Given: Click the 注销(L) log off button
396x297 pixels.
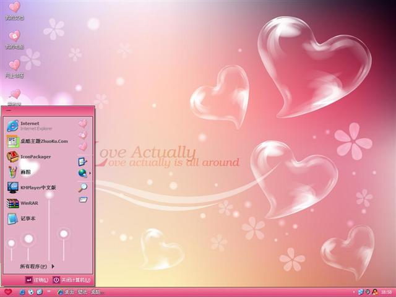Looking at the screenshot, I should pos(37,280).
